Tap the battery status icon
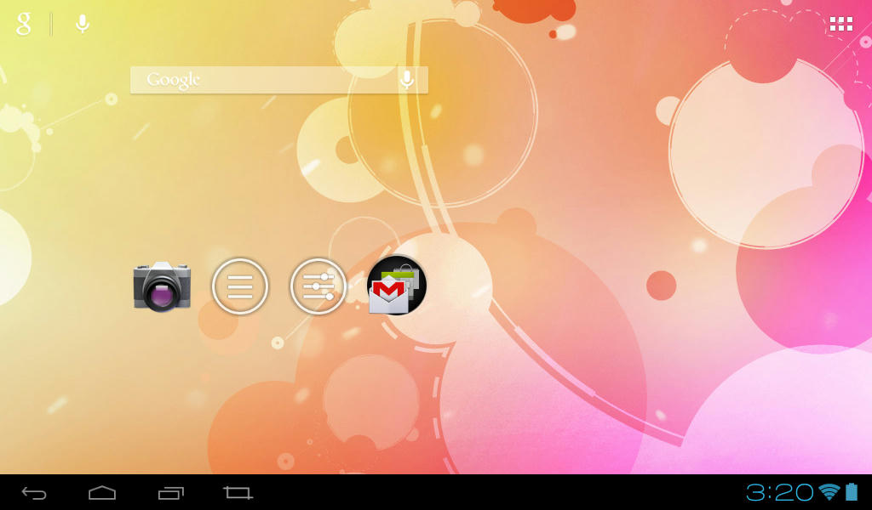 (852, 491)
